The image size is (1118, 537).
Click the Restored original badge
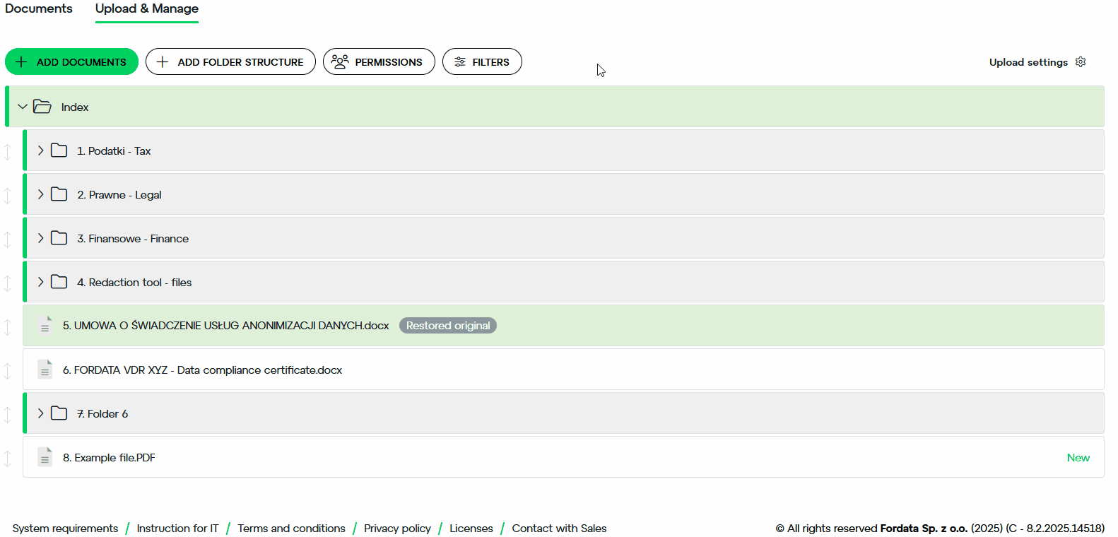click(448, 326)
